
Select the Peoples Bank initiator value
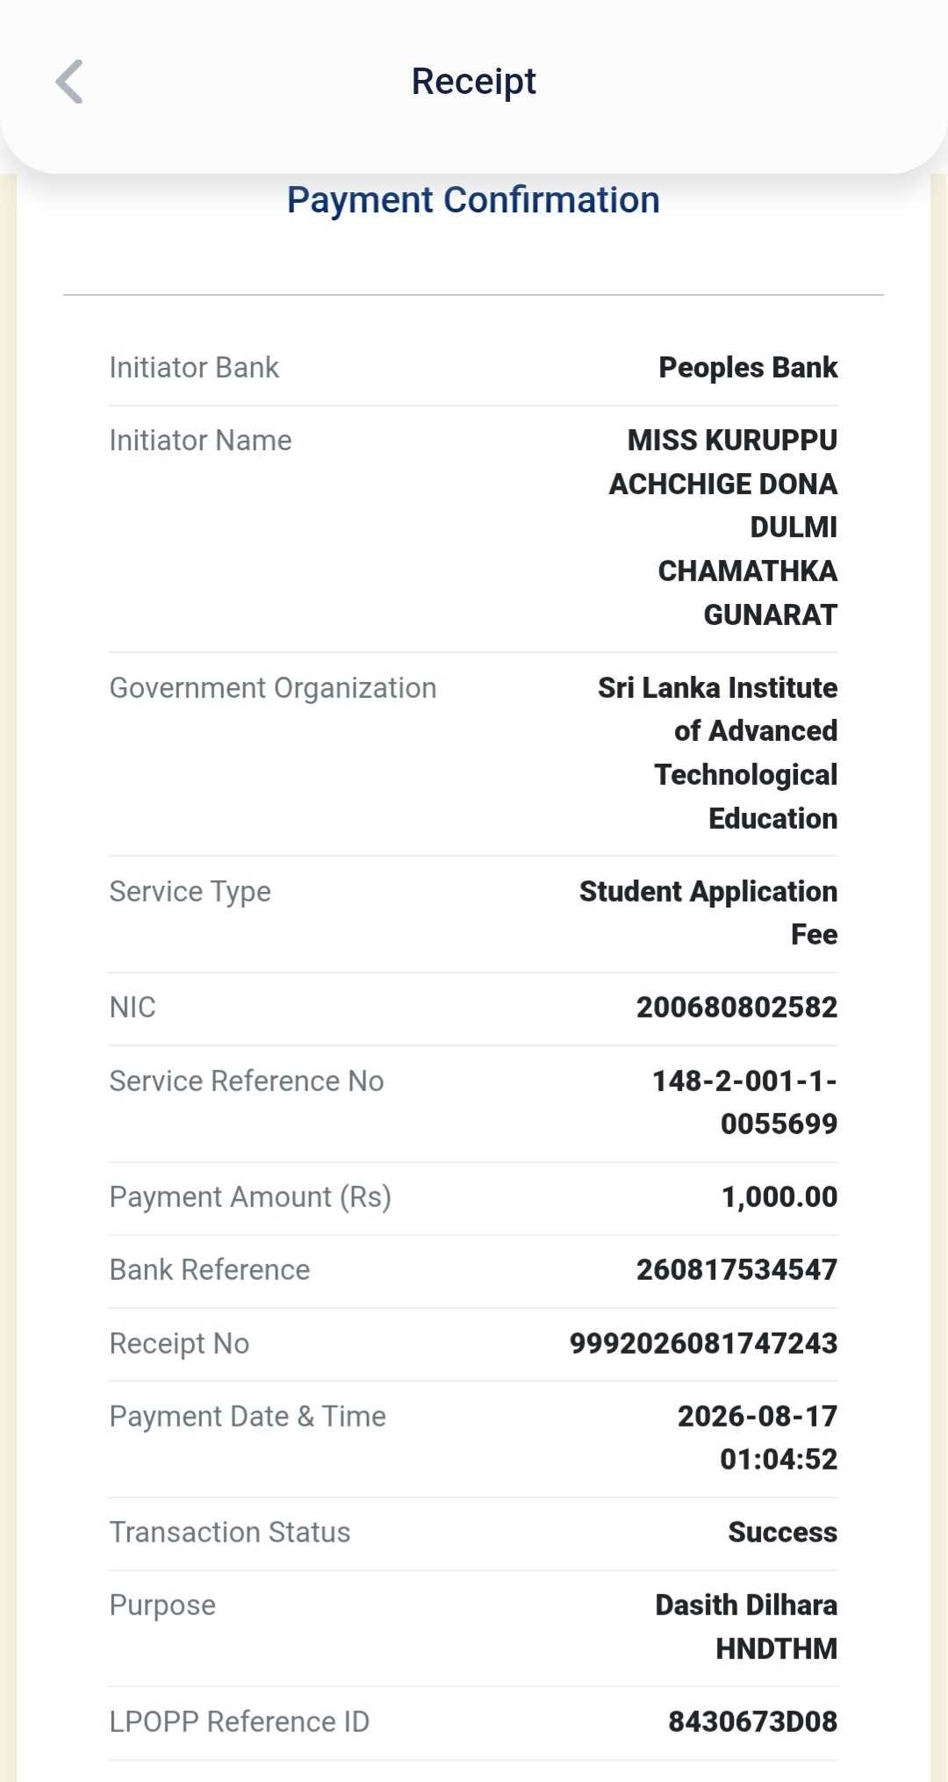tap(748, 368)
